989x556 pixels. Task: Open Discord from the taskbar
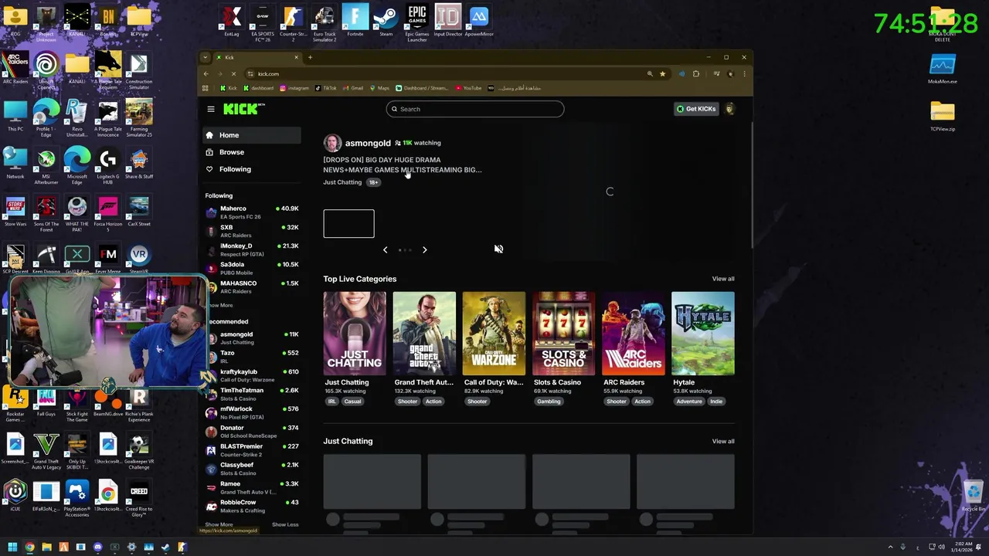(97, 547)
